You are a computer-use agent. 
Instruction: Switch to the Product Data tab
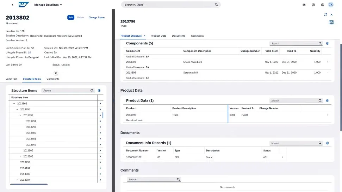[158, 36]
